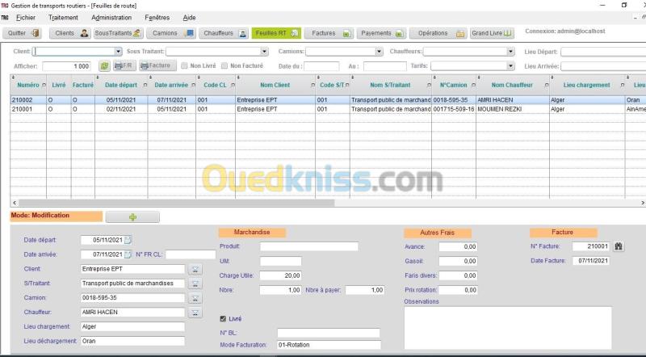Expand the Tarifs dropdown
The image size is (646, 357).
coord(510,66)
